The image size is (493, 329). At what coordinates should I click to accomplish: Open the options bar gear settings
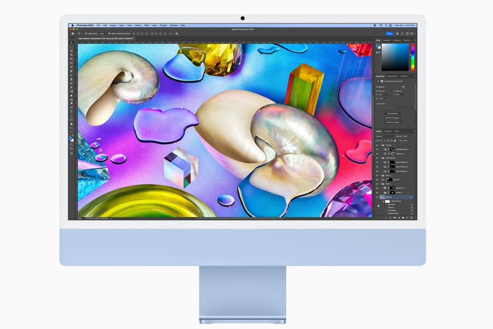tap(176, 33)
